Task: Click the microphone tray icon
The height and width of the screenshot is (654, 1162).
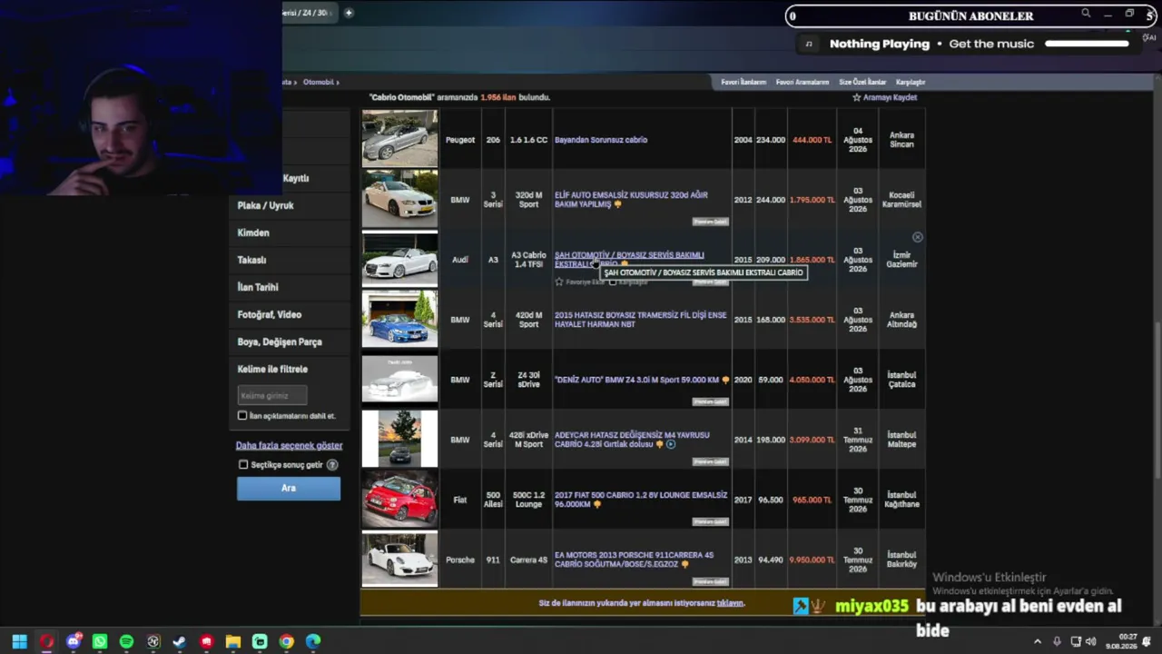Action: 1057,641
